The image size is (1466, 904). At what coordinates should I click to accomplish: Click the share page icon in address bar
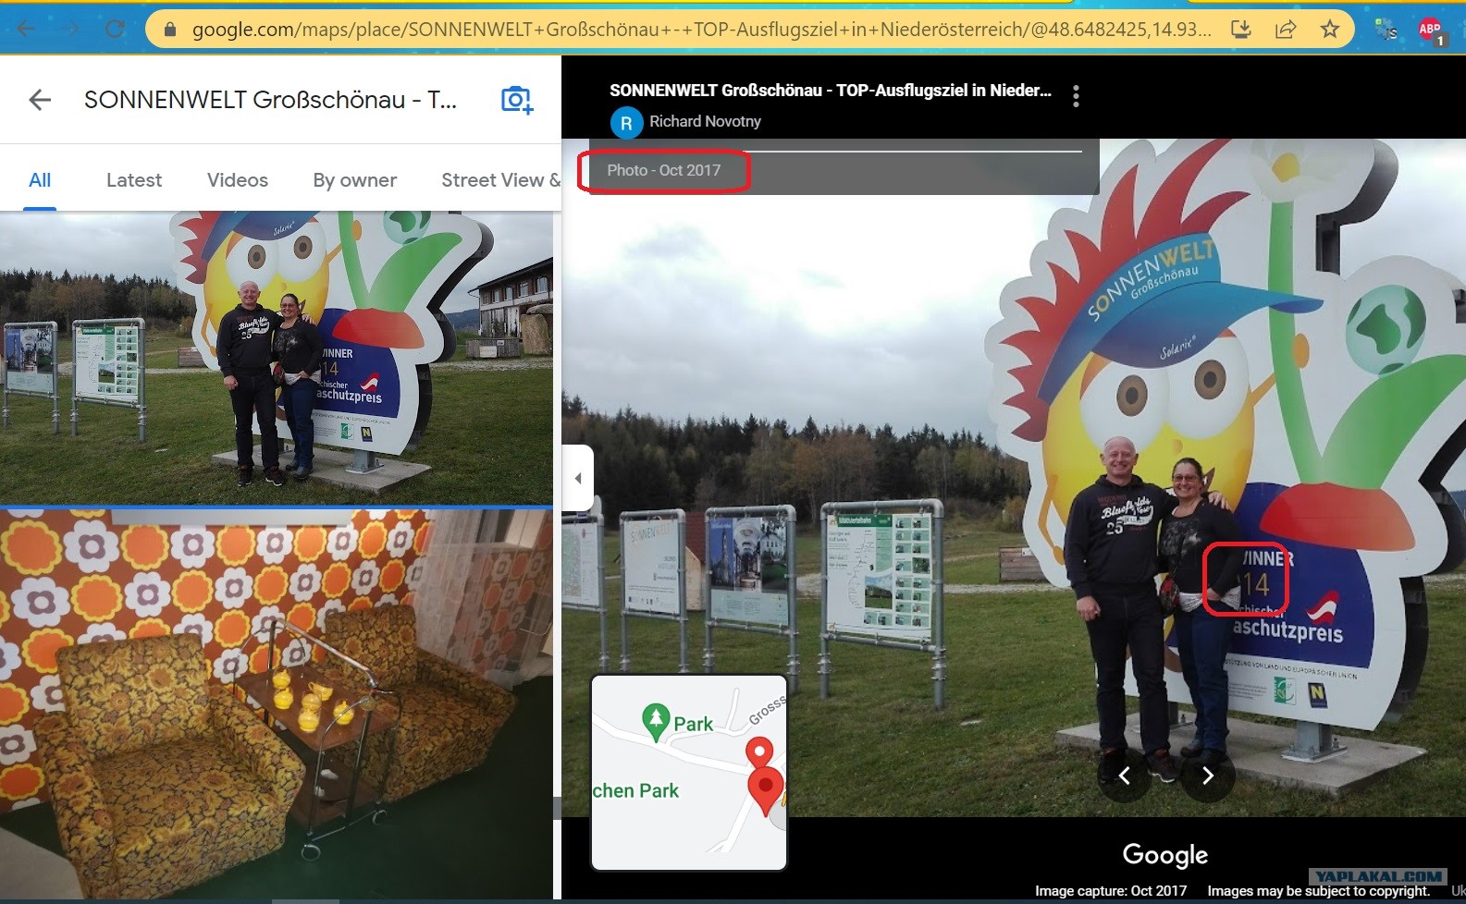(x=1286, y=30)
